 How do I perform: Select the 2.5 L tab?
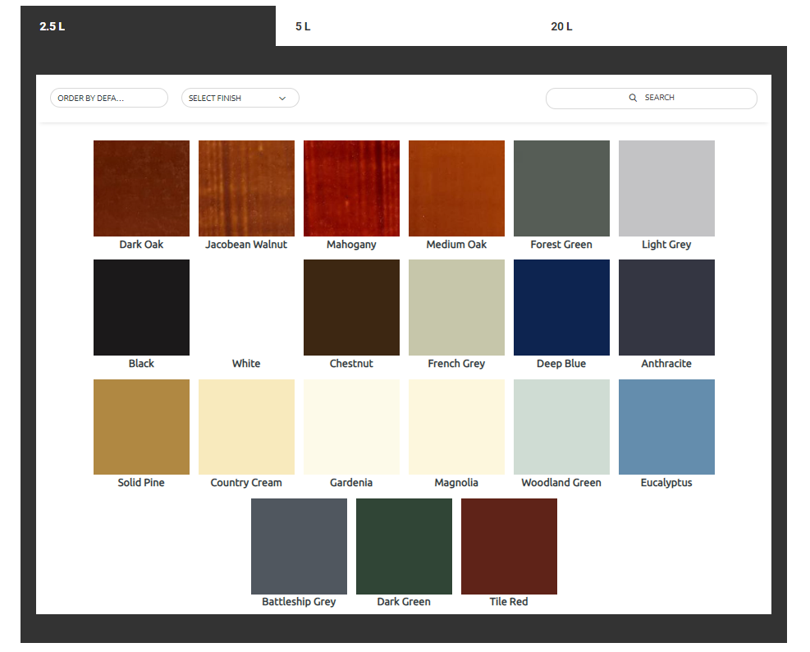(51, 25)
